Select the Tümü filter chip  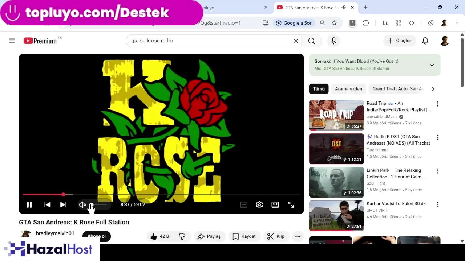pyautogui.click(x=319, y=89)
